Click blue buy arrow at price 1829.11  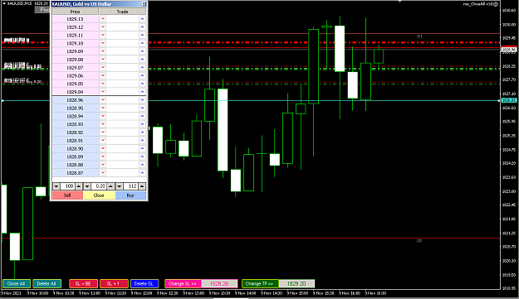coord(142,35)
